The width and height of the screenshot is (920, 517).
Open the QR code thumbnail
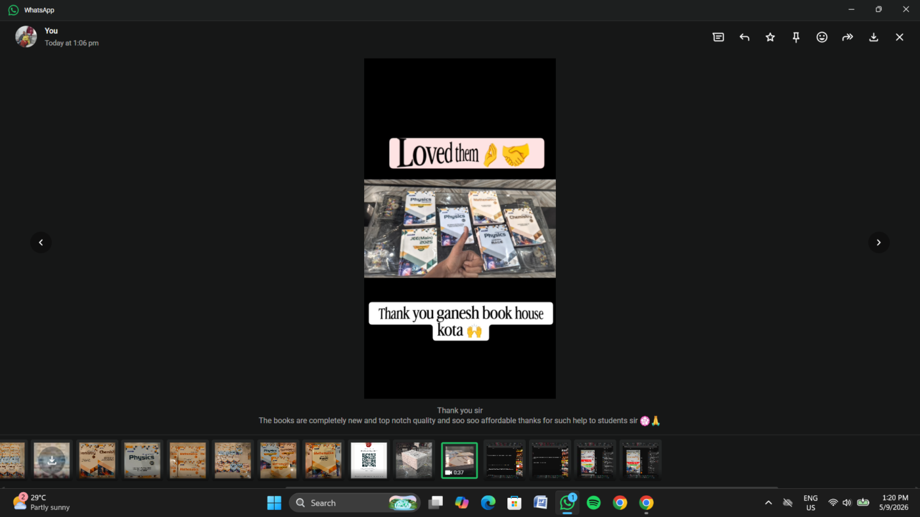[x=369, y=460]
